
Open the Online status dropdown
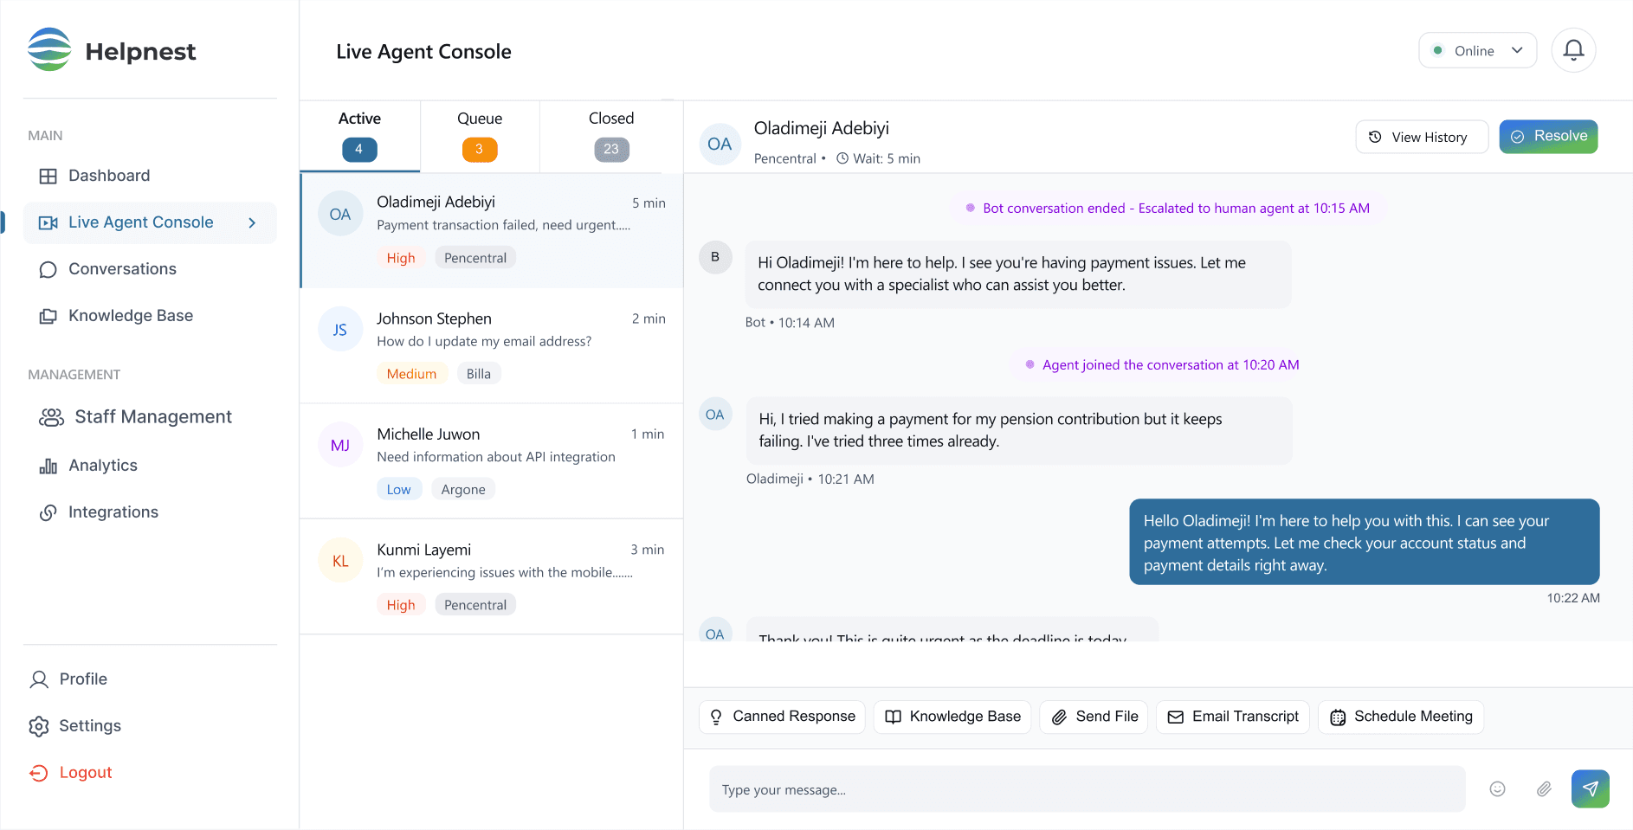point(1477,50)
